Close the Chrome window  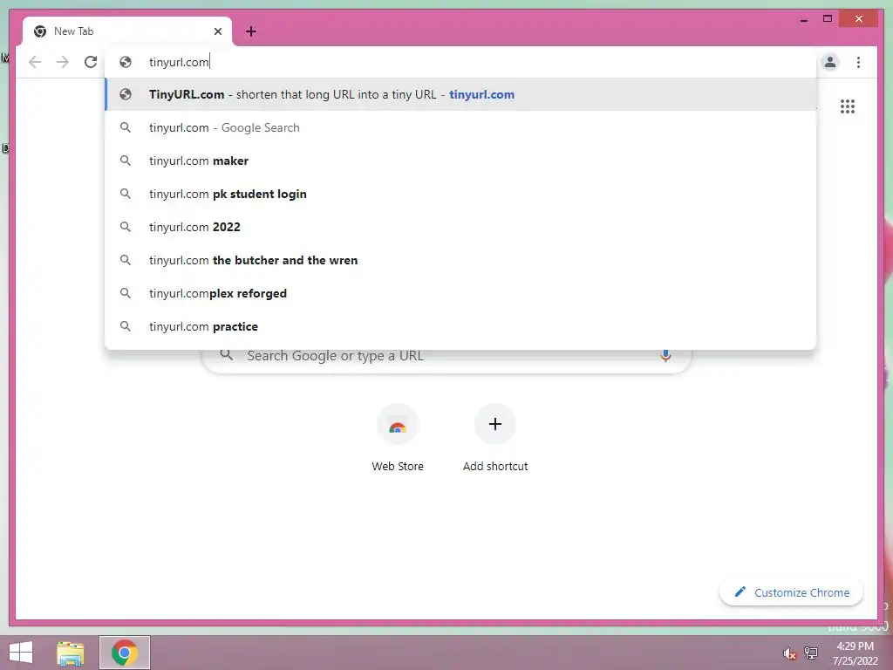859,19
